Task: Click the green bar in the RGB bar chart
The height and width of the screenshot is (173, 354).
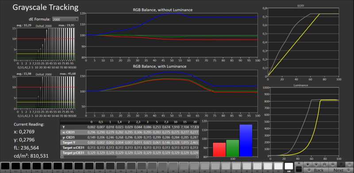Action: tap(233, 148)
